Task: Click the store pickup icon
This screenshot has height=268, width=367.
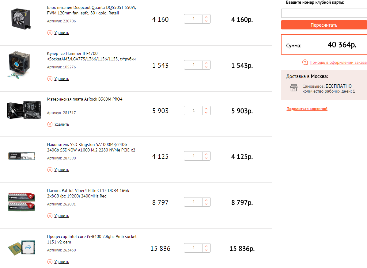Action: (x=294, y=88)
